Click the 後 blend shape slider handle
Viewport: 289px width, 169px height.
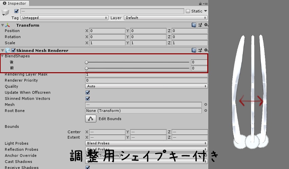(86, 62)
